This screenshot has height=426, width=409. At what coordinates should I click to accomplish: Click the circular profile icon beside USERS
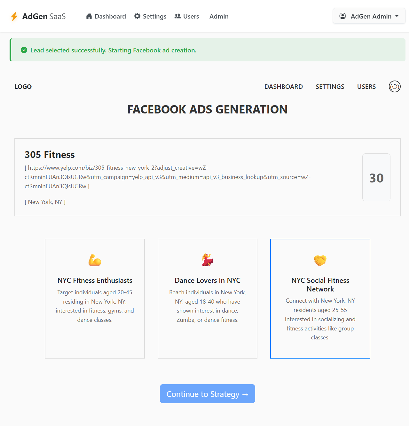click(395, 87)
